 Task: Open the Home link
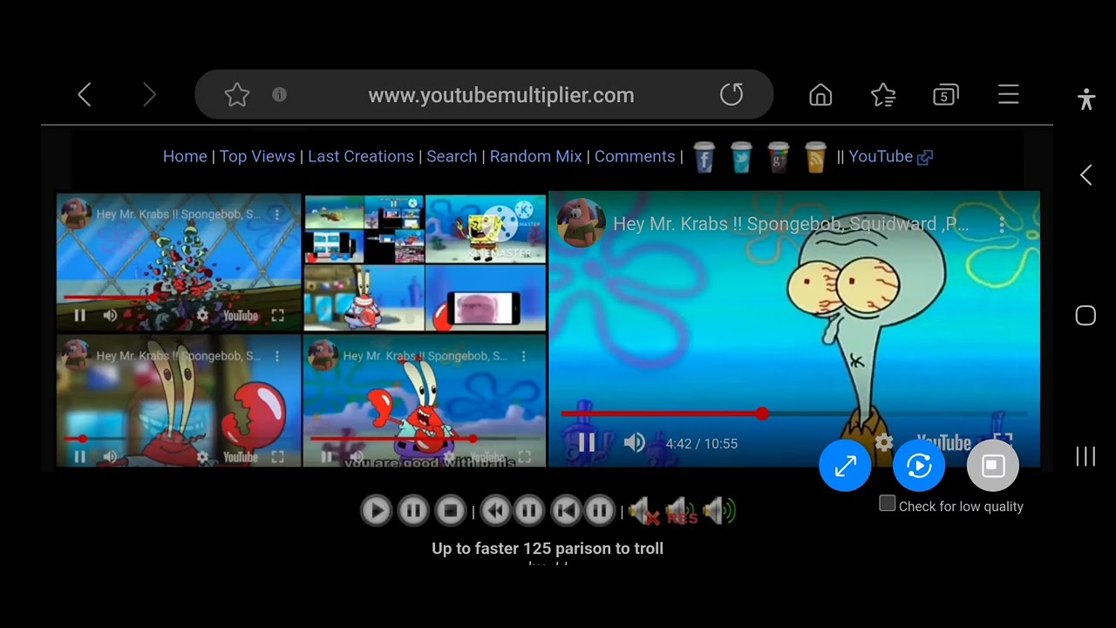tap(185, 156)
